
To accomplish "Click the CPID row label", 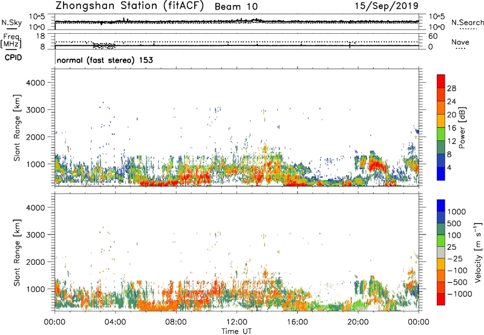I will (x=13, y=57).
